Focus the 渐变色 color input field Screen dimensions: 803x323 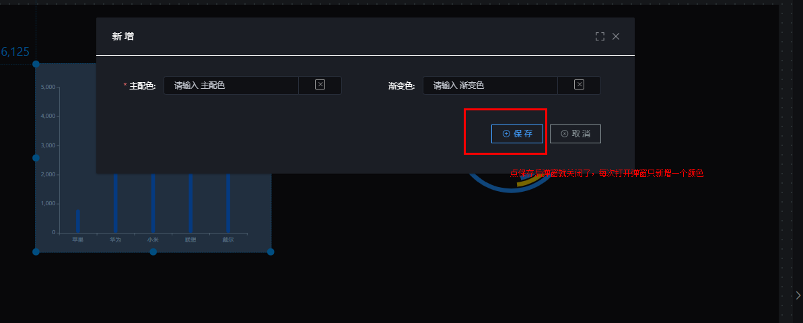(x=491, y=85)
